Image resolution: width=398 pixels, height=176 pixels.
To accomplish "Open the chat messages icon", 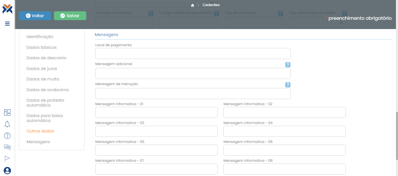I will pyautogui.click(x=7, y=147).
